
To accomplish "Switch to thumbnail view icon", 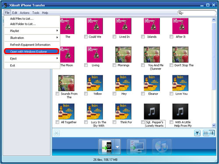I will (212, 133).
